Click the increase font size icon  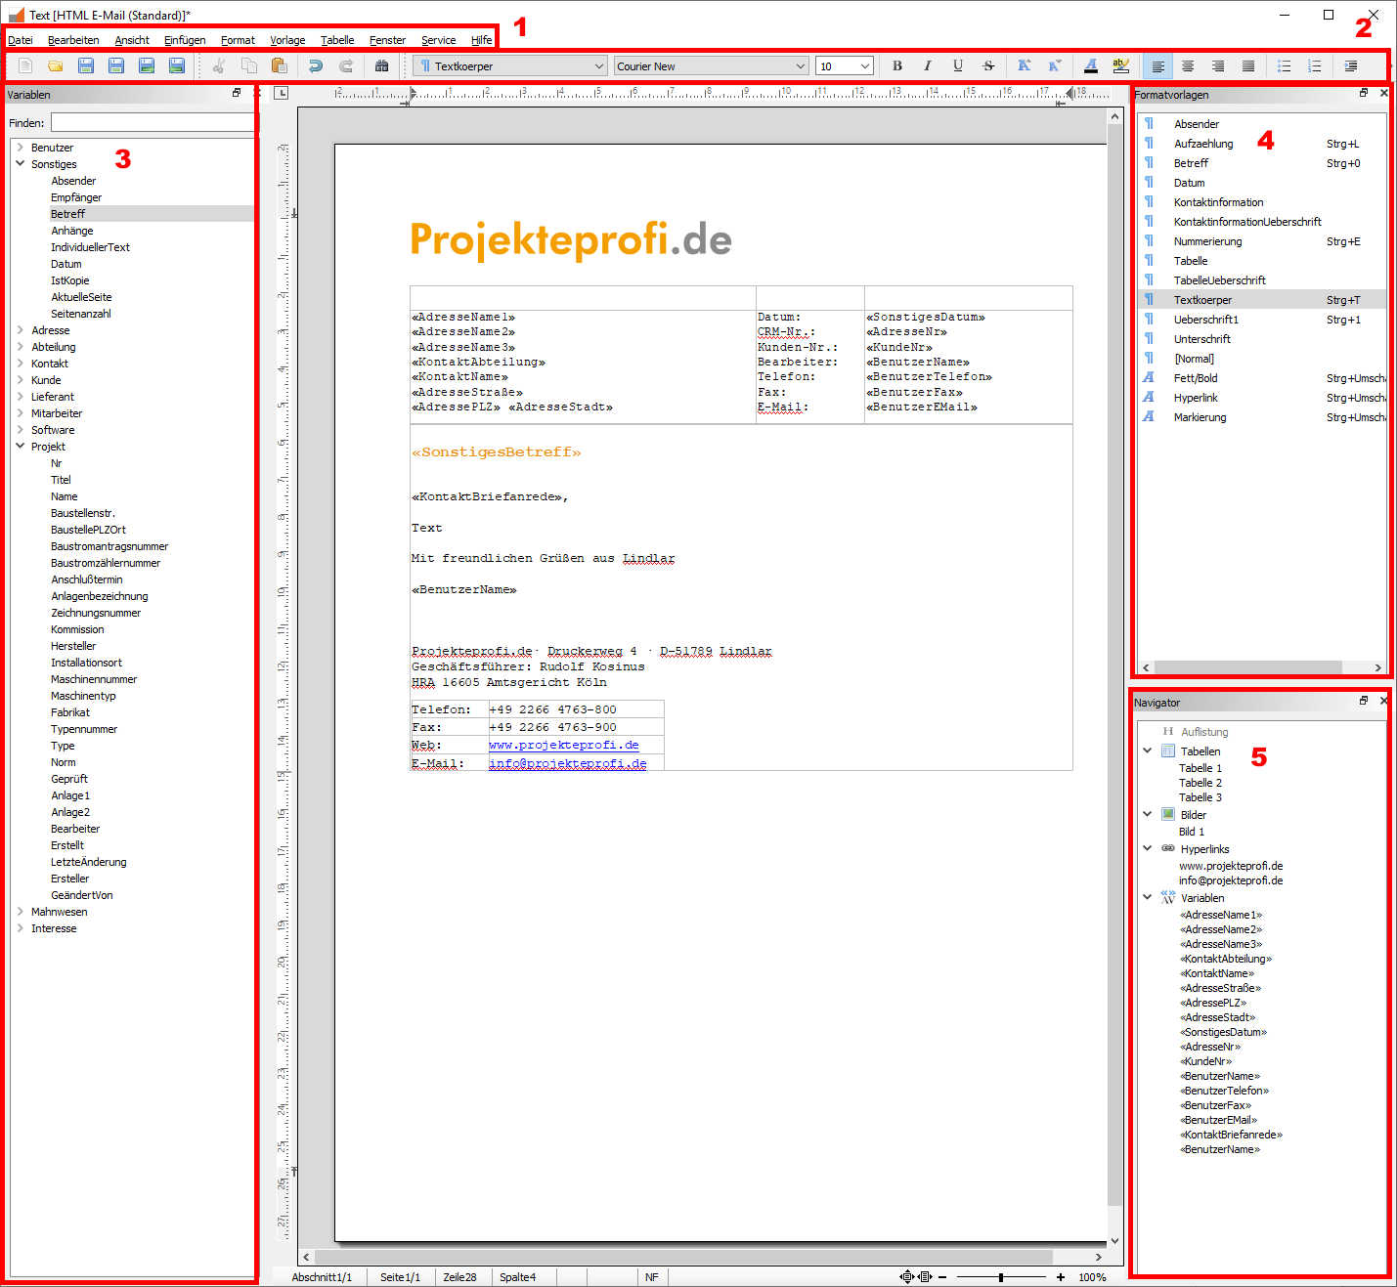point(1024,65)
